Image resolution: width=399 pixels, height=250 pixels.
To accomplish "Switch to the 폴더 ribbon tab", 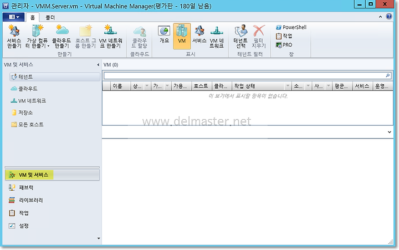I will tap(50, 18).
